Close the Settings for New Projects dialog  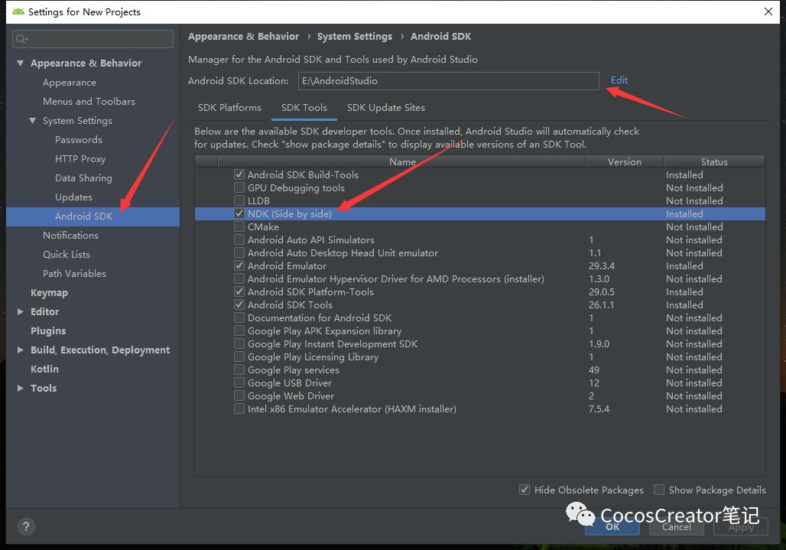pyautogui.click(x=768, y=11)
